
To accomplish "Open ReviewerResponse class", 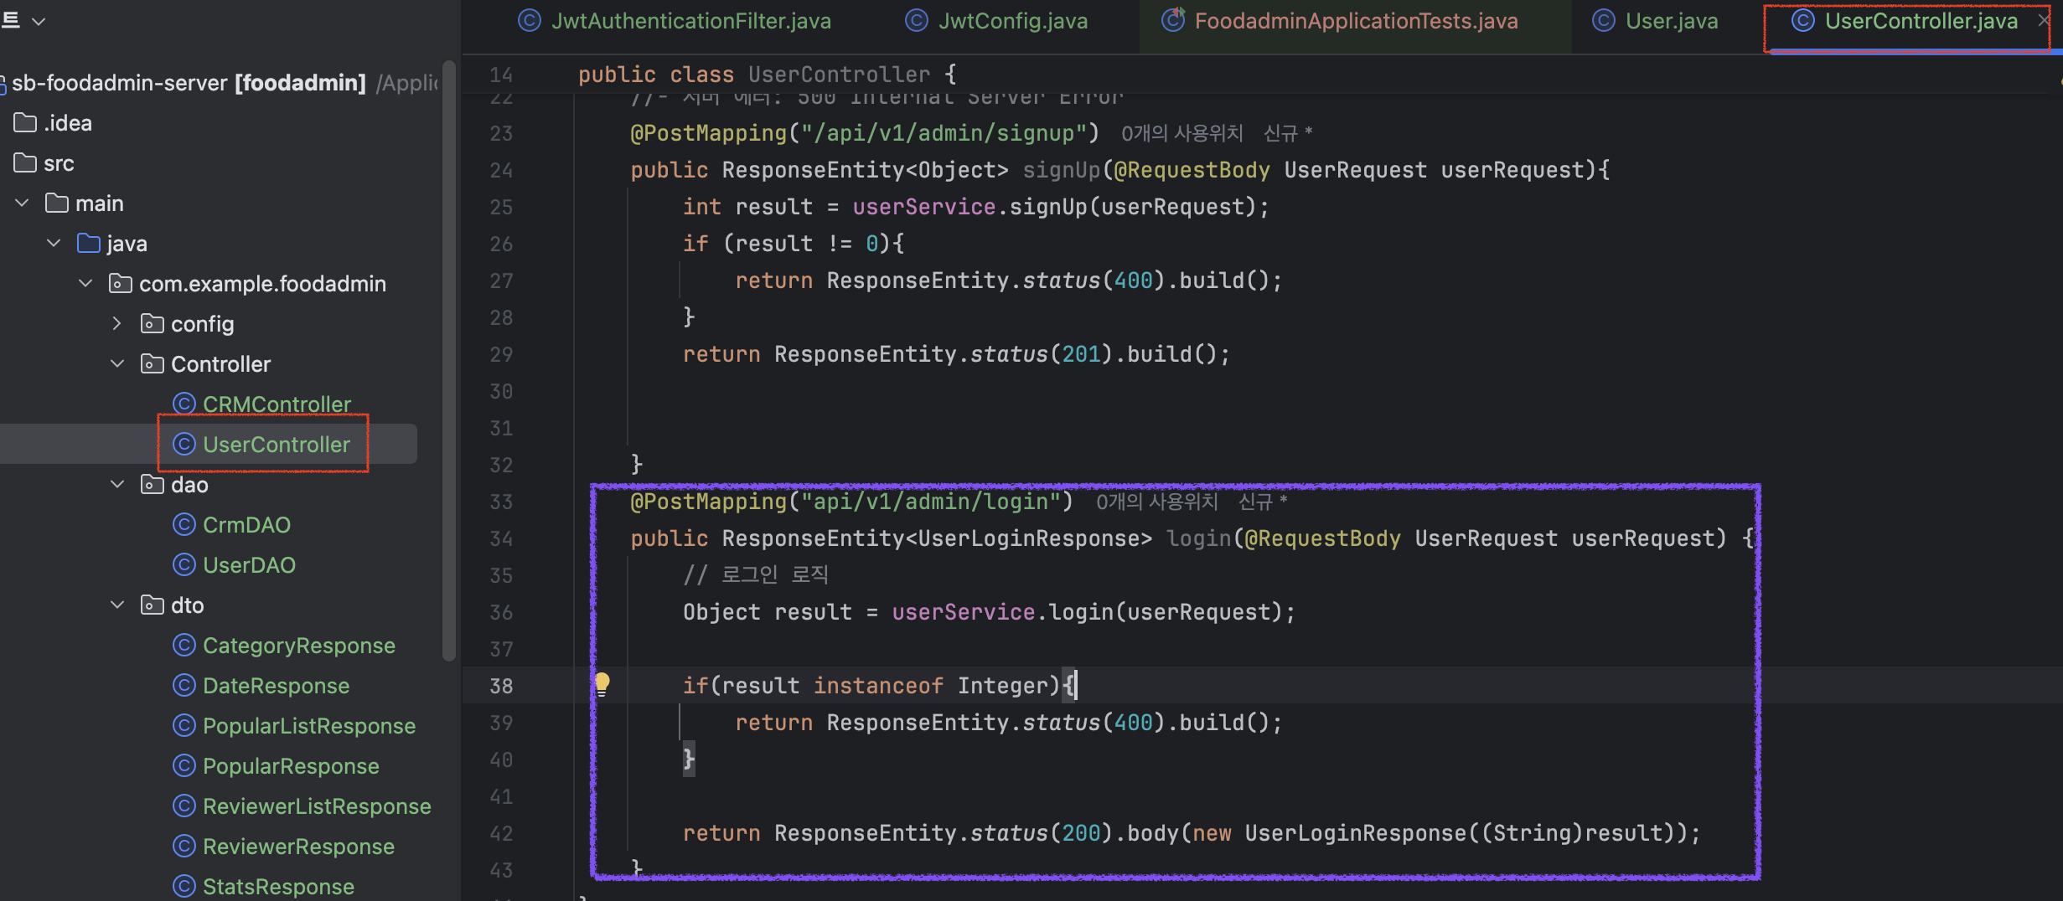I will pyautogui.click(x=298, y=847).
